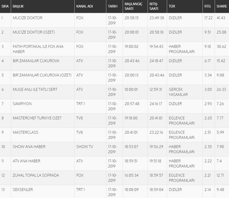Click TV8 channel in MASTERCLASS row

click(80, 132)
